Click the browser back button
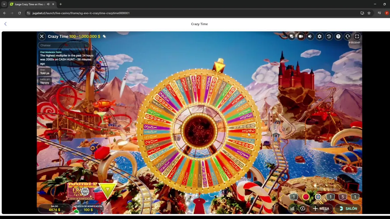390x219 pixels. 5,13
